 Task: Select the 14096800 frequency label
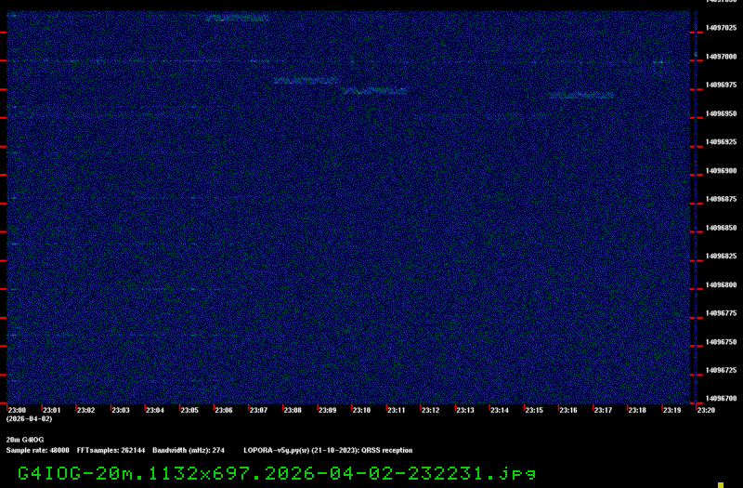click(721, 284)
